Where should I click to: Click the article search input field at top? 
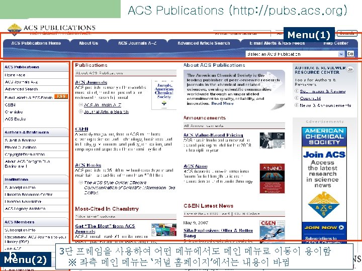[x=242, y=34]
